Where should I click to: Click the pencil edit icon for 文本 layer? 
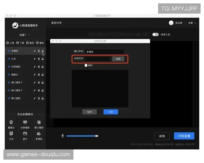(34, 59)
